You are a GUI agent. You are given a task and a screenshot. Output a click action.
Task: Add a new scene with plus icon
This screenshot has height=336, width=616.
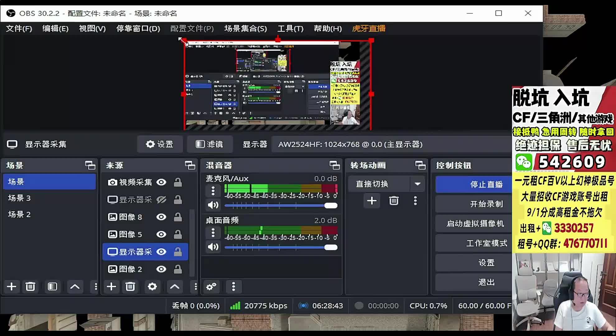12,287
